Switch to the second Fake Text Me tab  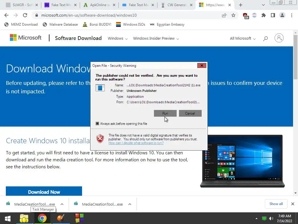[x=138, y=5]
